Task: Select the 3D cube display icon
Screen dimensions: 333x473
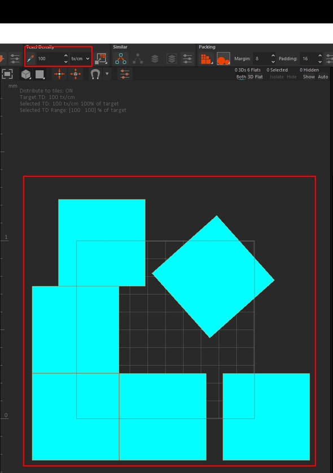Action: click(x=26, y=74)
